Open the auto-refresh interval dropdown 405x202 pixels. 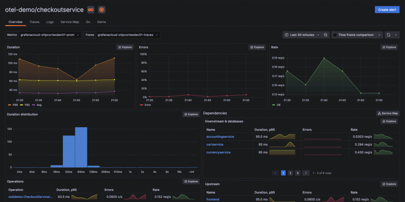point(396,35)
